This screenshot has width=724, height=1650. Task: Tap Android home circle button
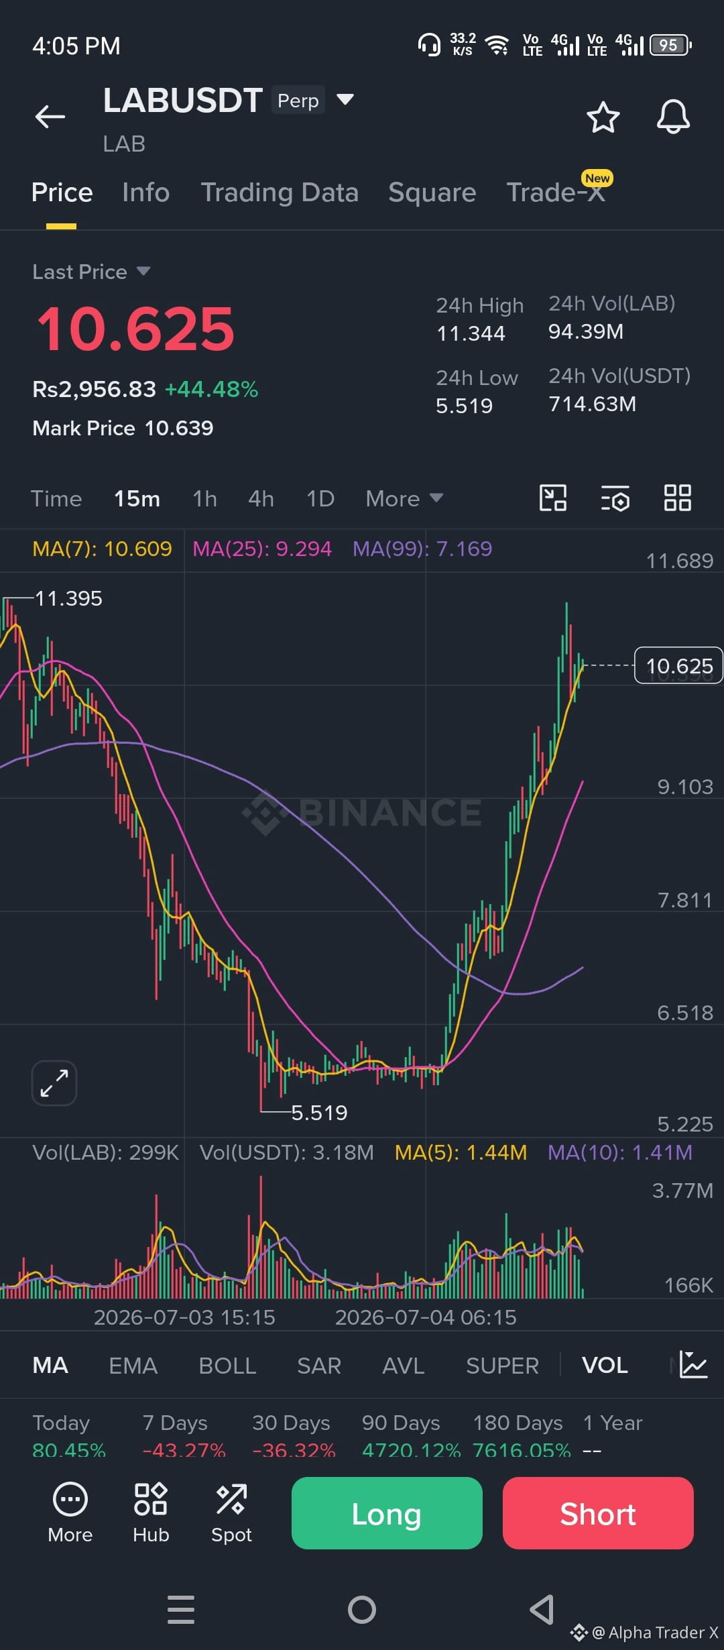pyautogui.click(x=362, y=1610)
